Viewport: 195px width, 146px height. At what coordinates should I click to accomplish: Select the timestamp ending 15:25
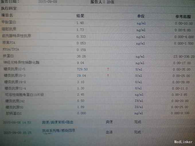(17, 133)
